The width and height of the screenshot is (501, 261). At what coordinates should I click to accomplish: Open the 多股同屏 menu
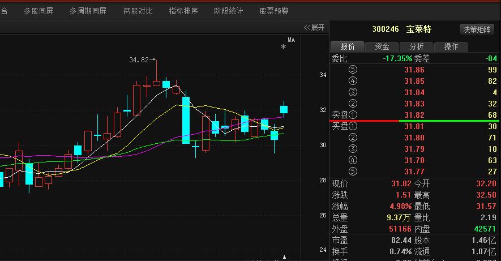tap(38, 11)
